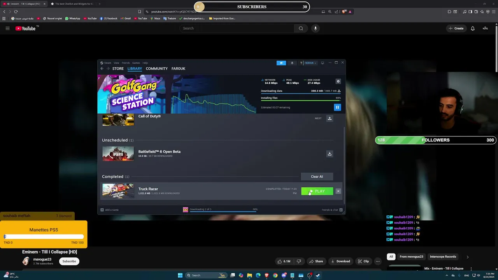Like the Eminem video
The width and height of the screenshot is (498, 280).
pos(284,261)
